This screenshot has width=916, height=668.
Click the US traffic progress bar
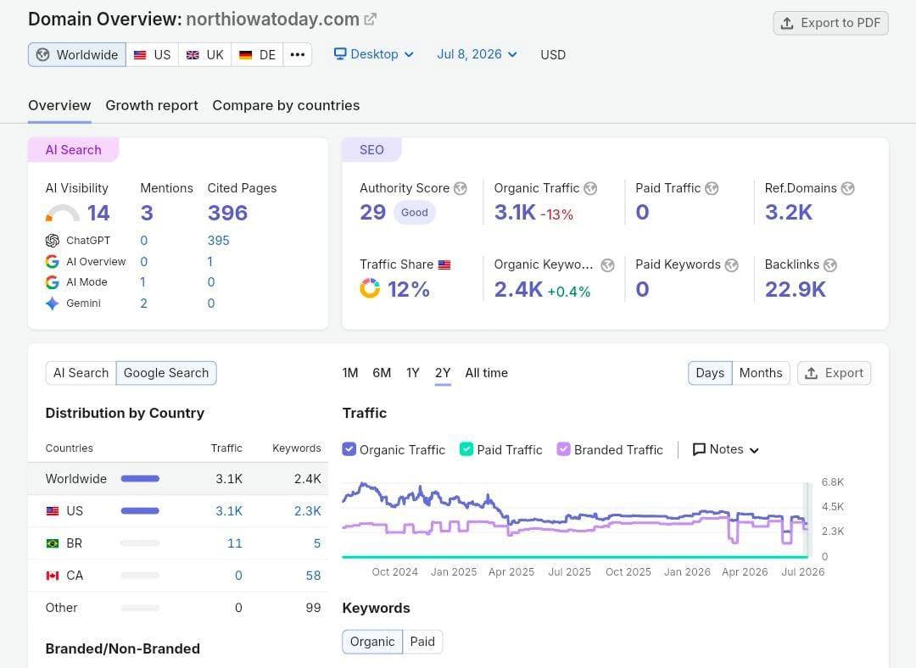140,511
